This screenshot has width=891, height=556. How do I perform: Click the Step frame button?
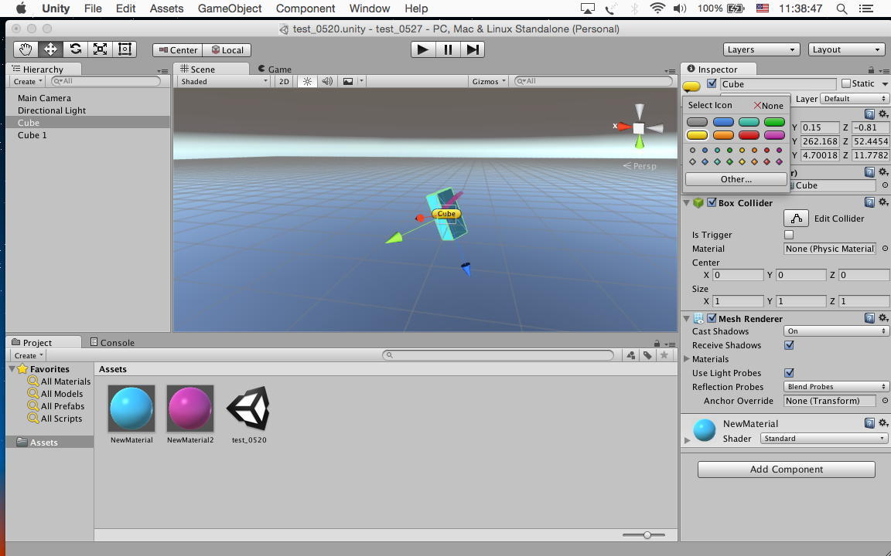pyautogui.click(x=473, y=49)
